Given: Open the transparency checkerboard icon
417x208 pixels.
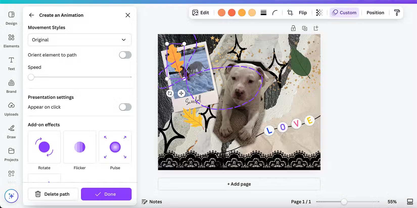Looking at the screenshot, I should tap(319, 13).
